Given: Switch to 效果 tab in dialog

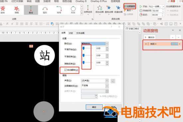Looking at the screenshot, I should [x=64, y=33].
